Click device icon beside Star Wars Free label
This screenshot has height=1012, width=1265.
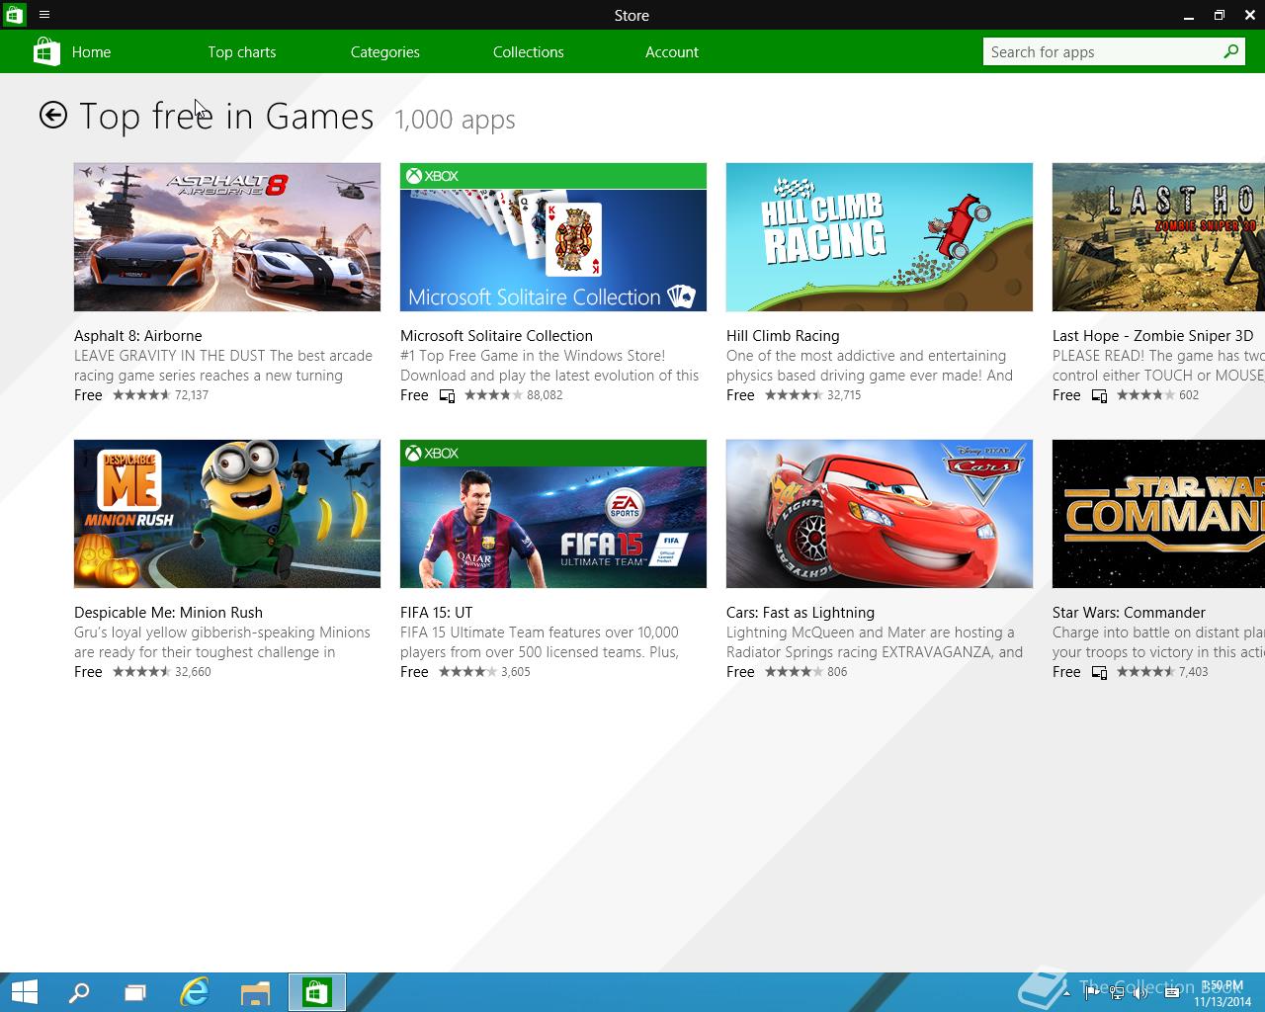tap(1099, 672)
